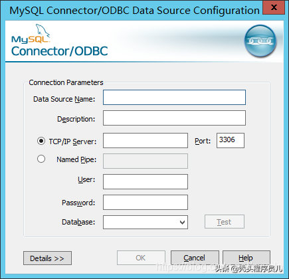Click the Connection Parameters group label

(66, 82)
